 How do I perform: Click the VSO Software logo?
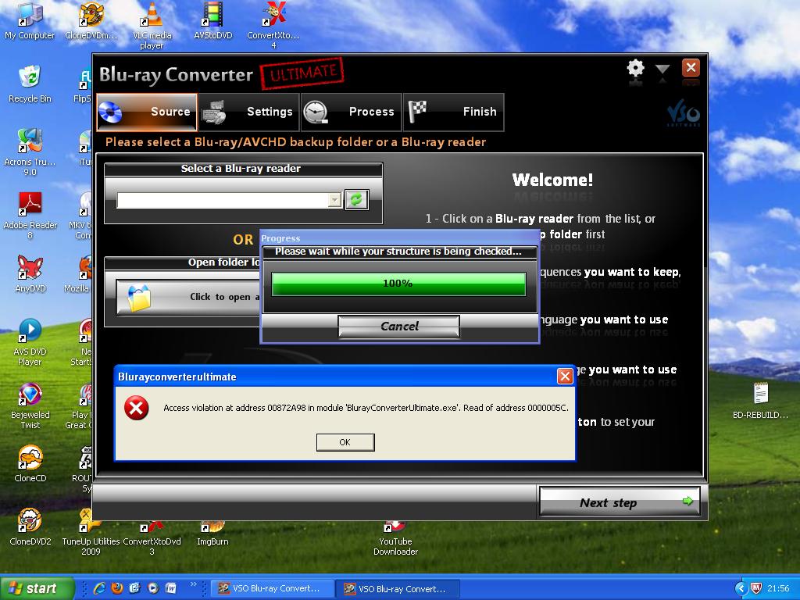pos(683,113)
